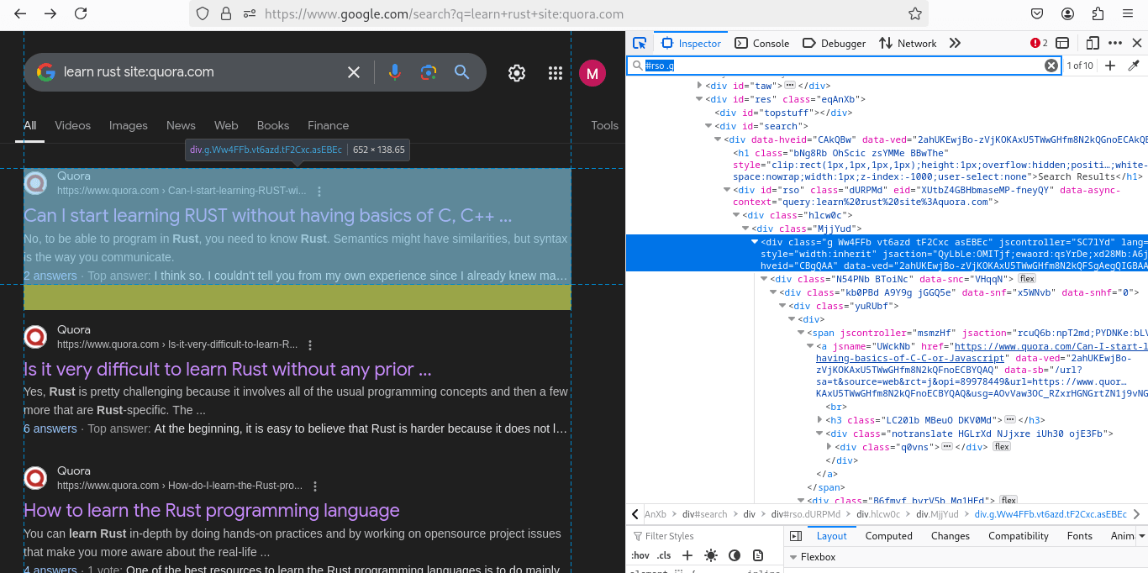Open the Firefox extensions menu

coord(1098,13)
